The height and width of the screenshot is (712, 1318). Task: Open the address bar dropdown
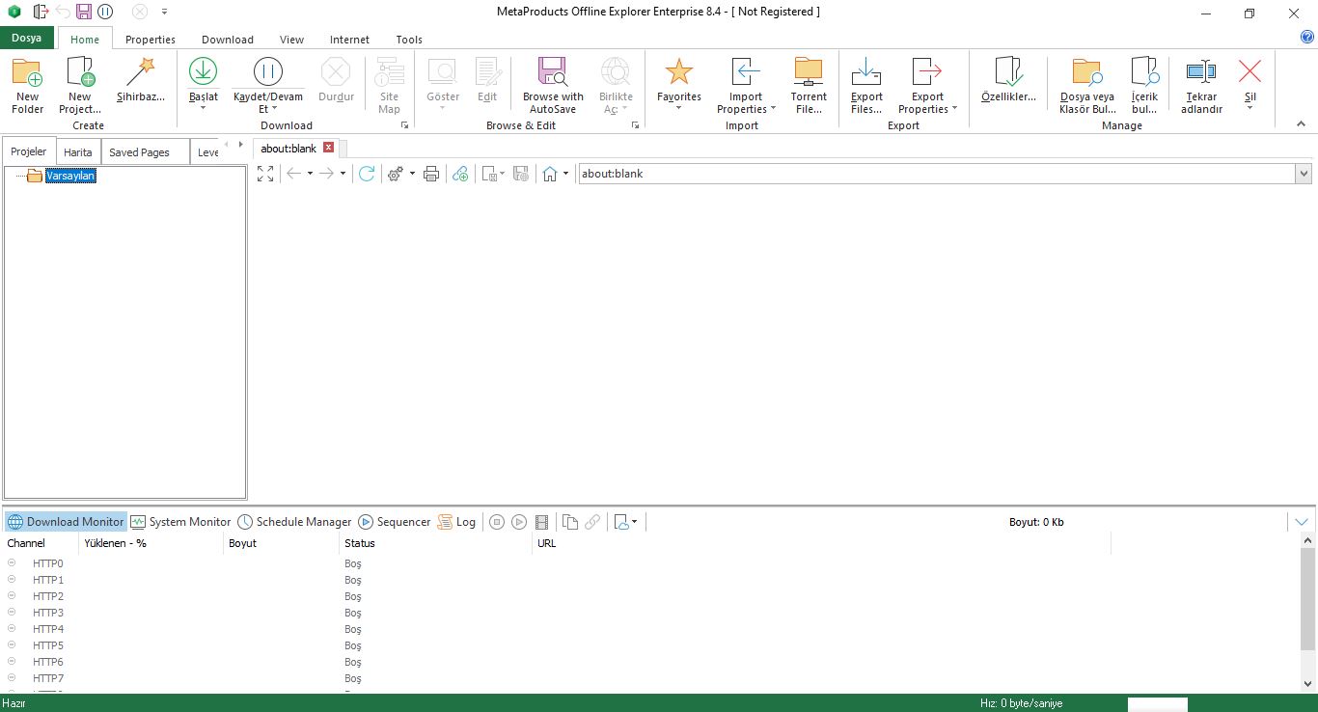pos(1304,174)
